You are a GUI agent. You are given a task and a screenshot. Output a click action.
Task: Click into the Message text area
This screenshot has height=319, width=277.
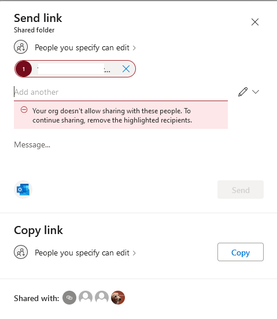121,155
